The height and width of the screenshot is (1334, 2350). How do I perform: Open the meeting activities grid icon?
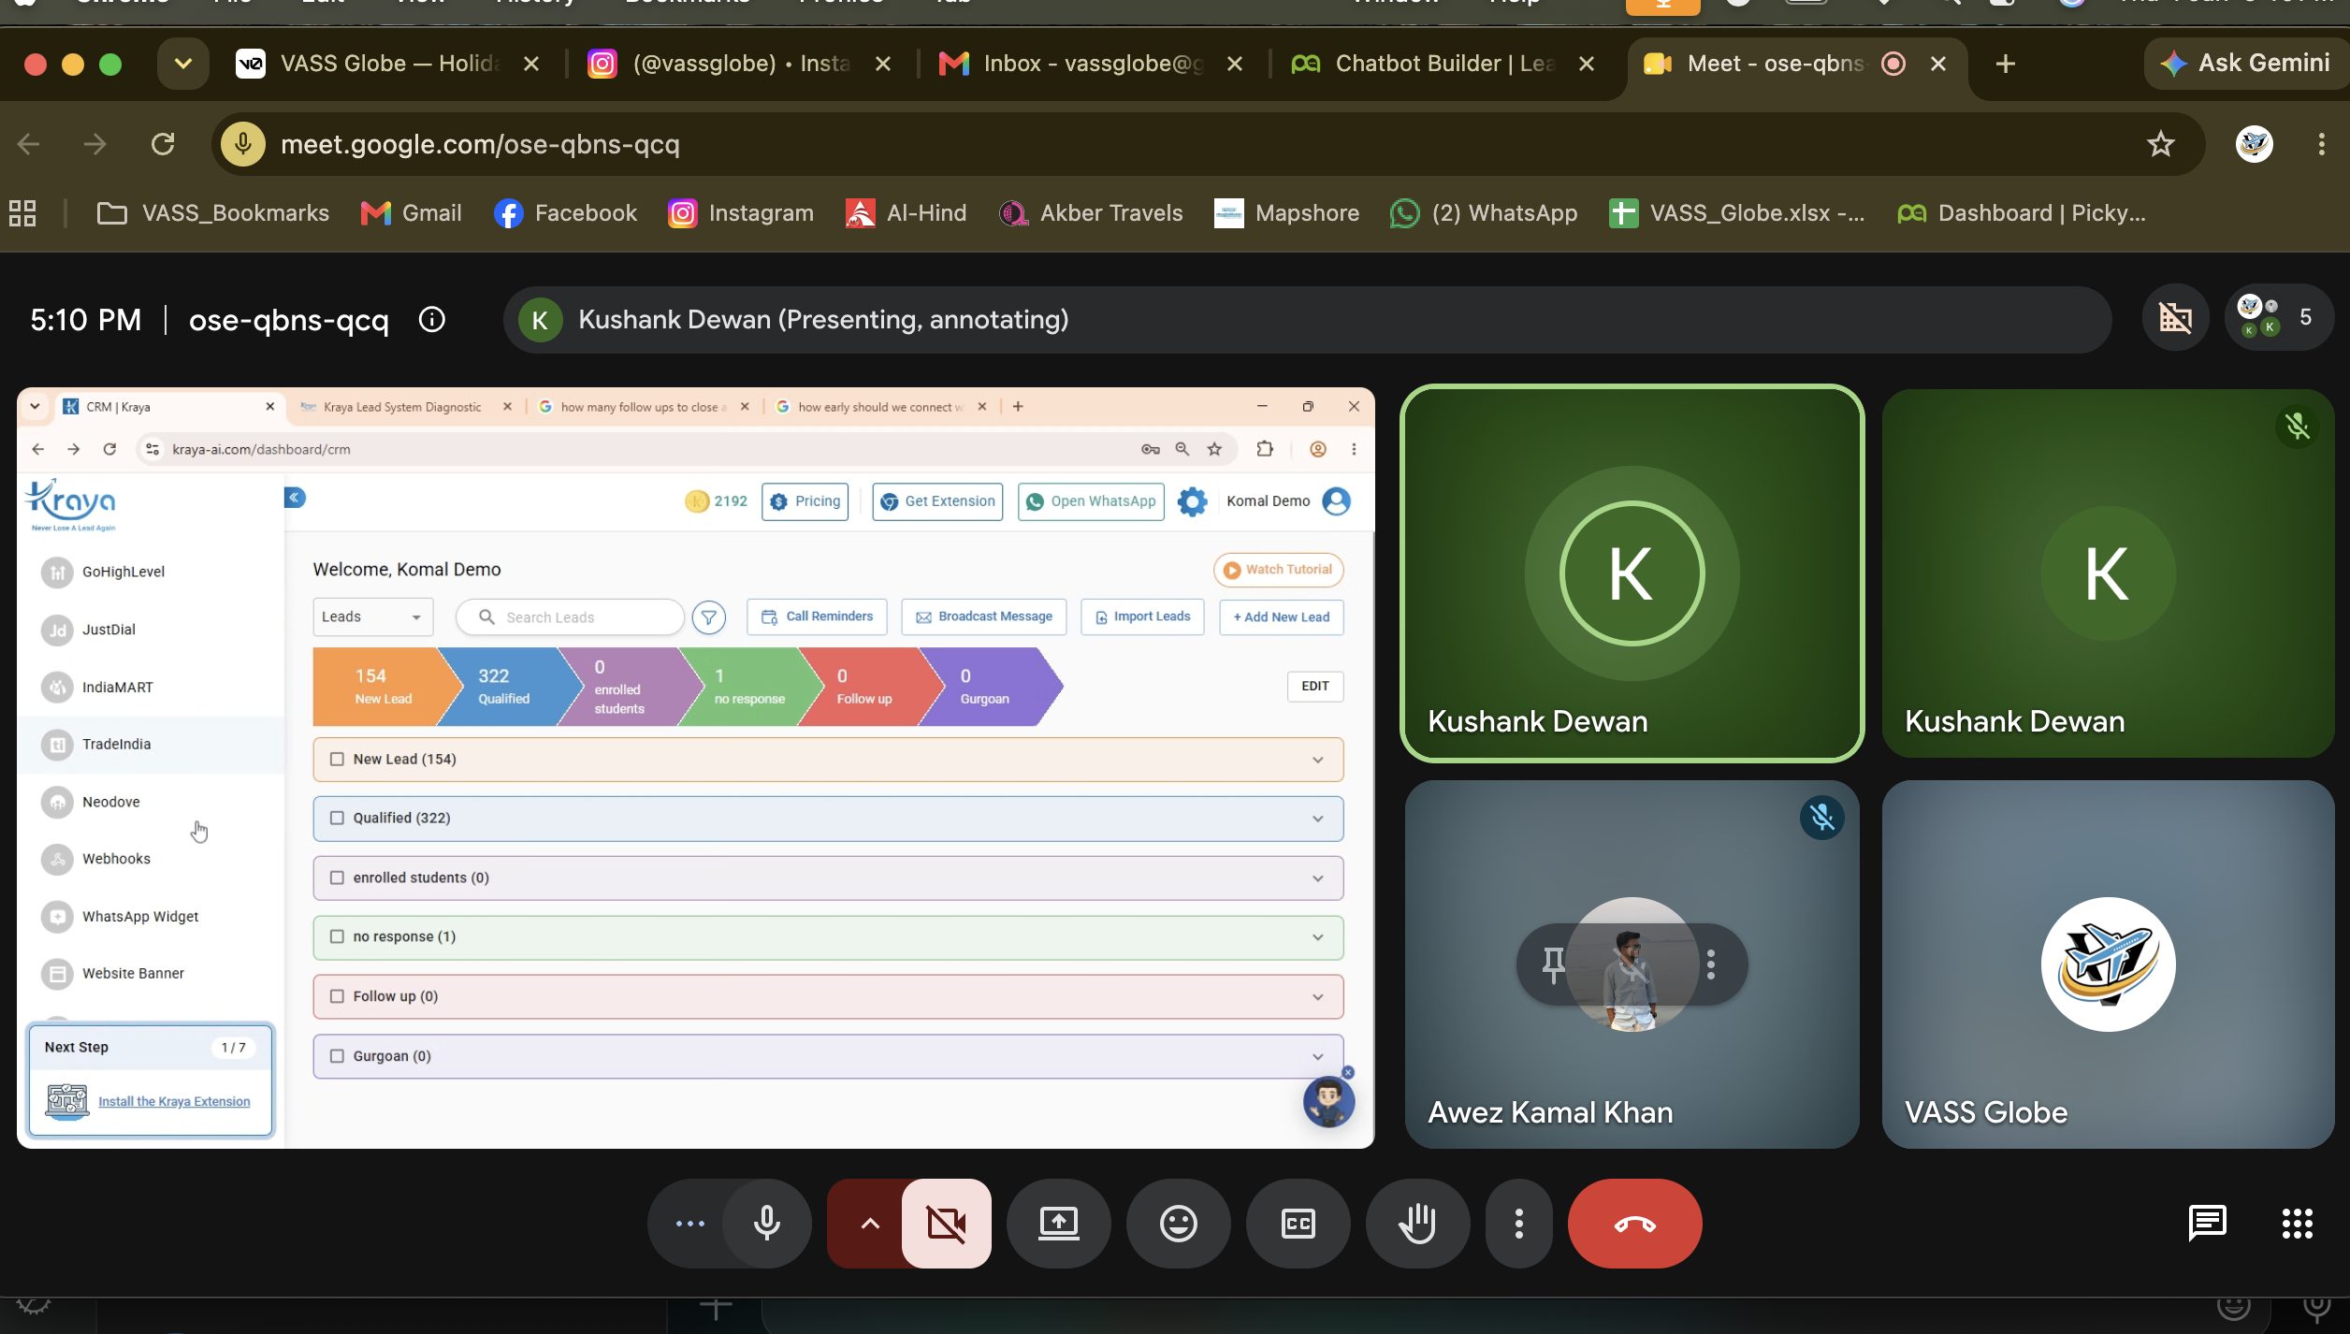pyautogui.click(x=2297, y=1224)
